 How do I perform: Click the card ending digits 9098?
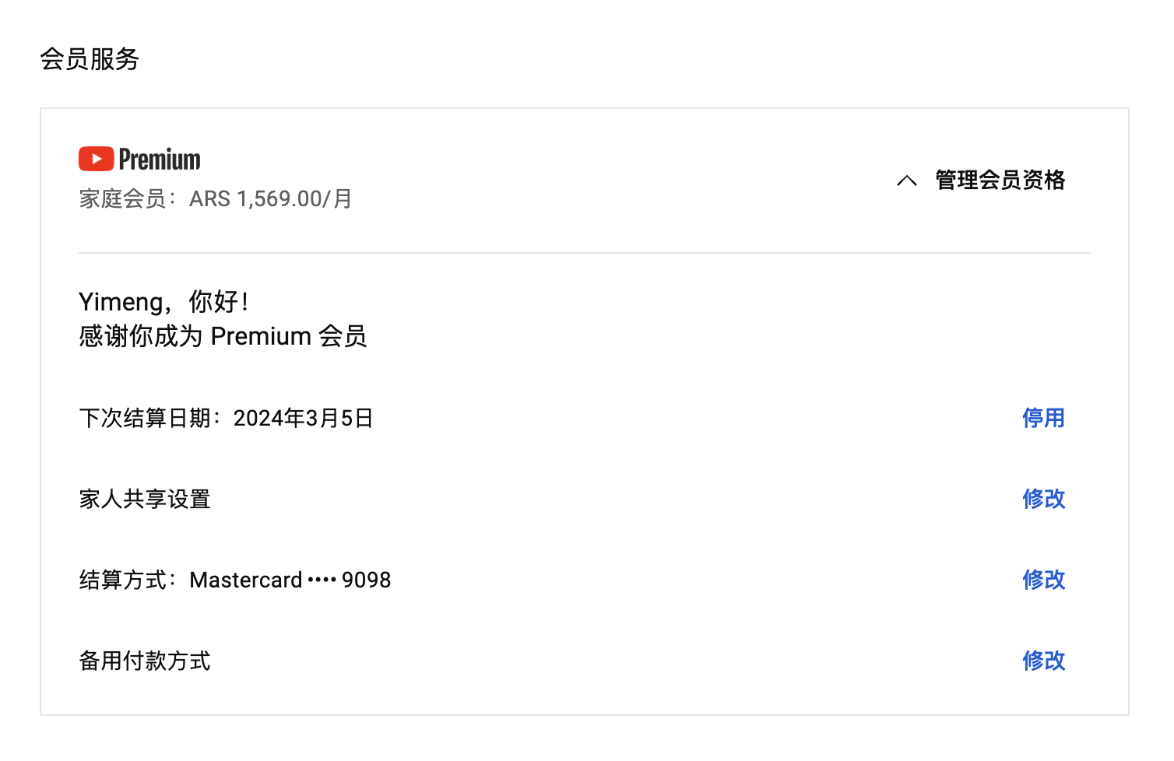(x=366, y=580)
